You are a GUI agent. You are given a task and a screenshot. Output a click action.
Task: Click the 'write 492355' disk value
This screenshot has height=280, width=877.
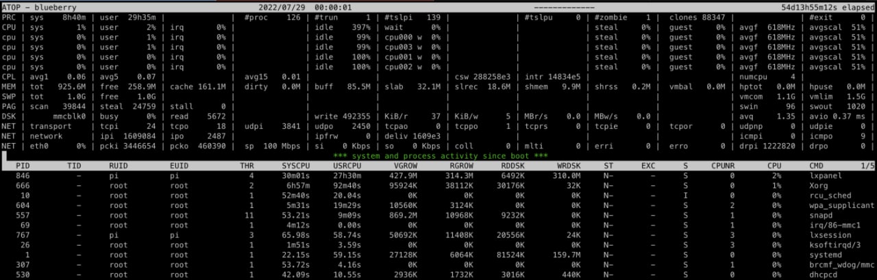click(x=343, y=116)
